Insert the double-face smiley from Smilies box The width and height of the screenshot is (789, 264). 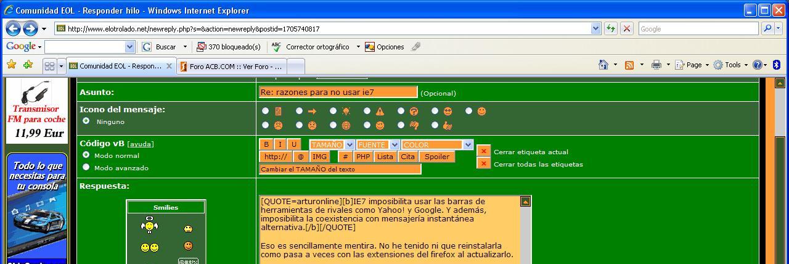click(149, 247)
